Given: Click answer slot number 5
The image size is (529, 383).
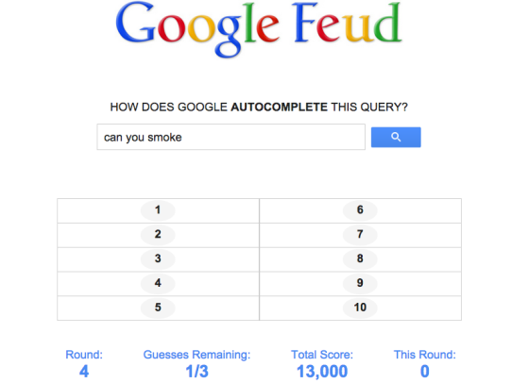Looking at the screenshot, I should point(158,308).
